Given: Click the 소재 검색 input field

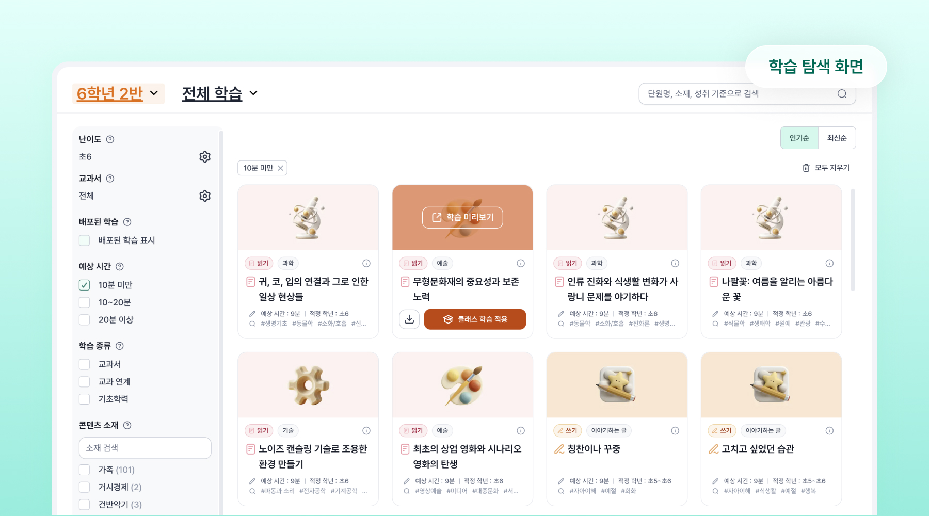Looking at the screenshot, I should point(145,448).
